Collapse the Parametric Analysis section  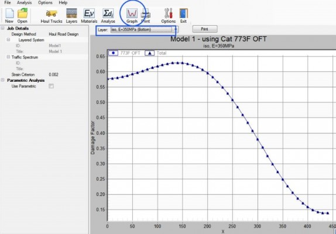point(2,80)
